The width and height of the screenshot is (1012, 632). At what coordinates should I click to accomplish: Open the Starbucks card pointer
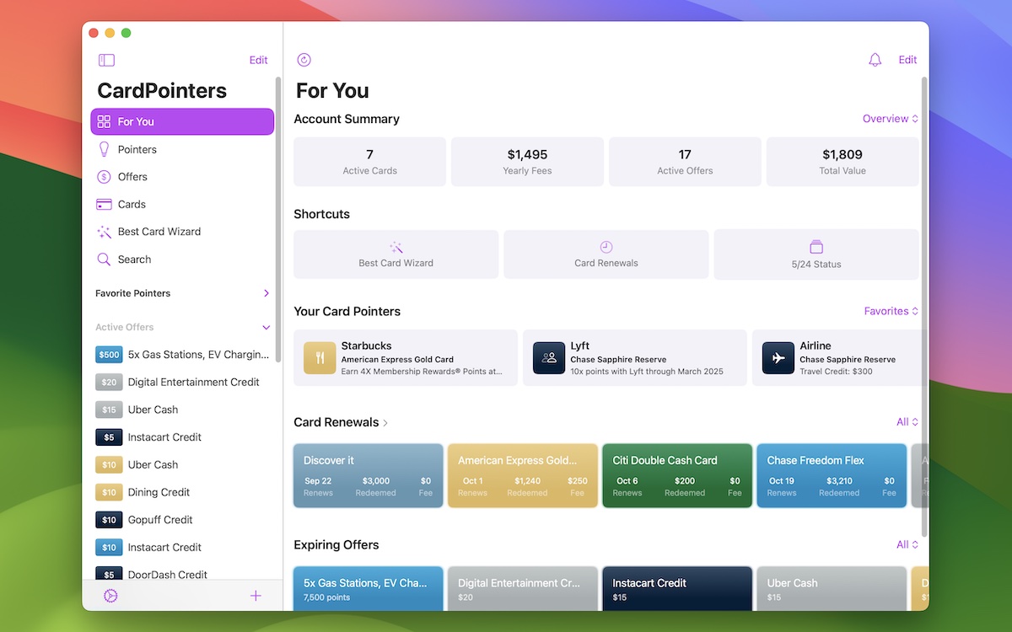406,358
